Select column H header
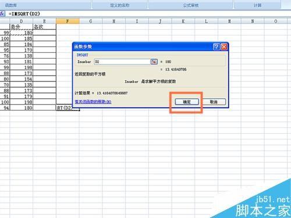 114,21
